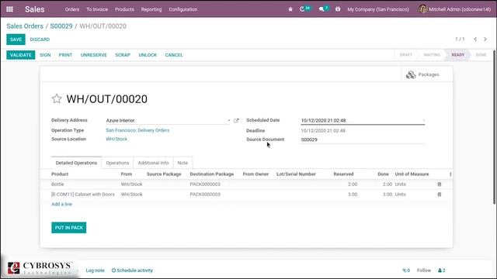Go to next record arrow
Image resolution: width=497 pixels, height=279 pixels.
point(485,40)
